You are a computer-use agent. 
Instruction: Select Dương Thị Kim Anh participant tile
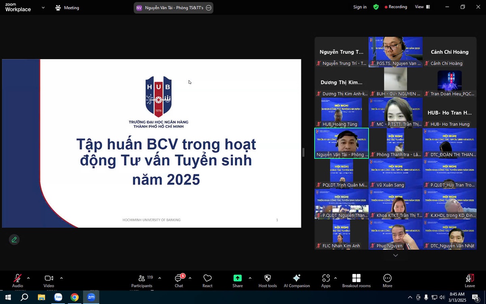tap(341, 82)
